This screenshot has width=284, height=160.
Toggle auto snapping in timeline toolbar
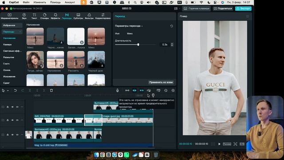click(134, 90)
